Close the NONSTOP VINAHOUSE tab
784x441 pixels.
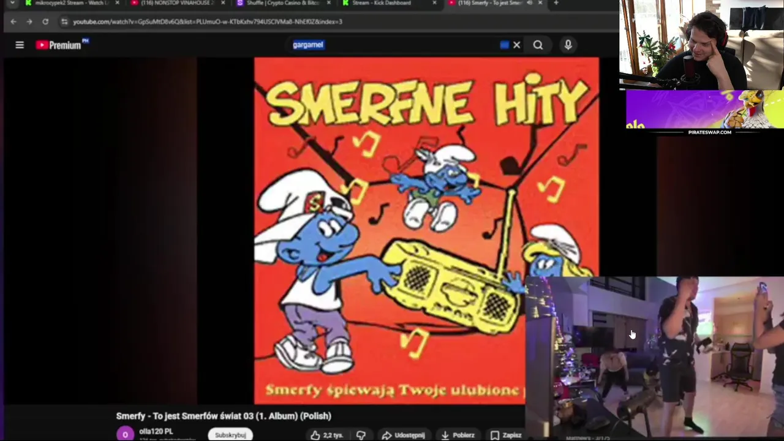tap(223, 3)
